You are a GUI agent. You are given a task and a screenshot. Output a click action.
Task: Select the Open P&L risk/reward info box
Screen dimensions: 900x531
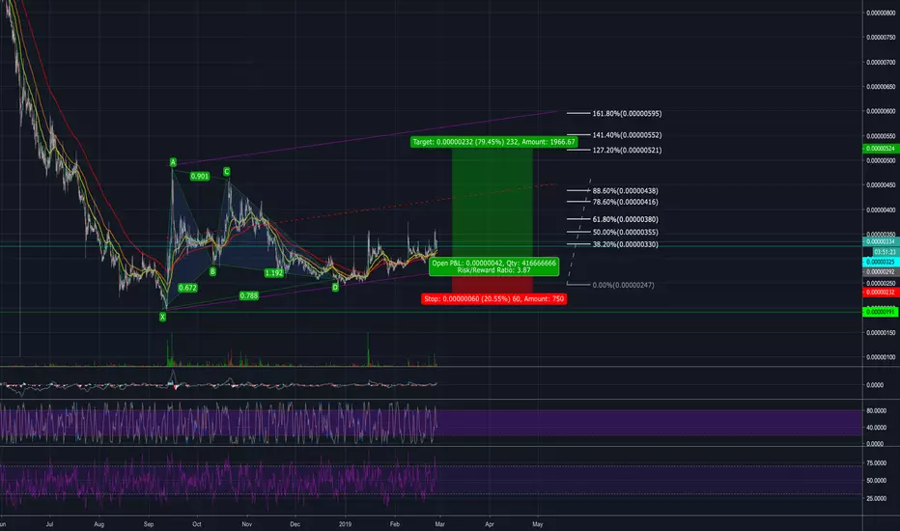tap(493, 266)
